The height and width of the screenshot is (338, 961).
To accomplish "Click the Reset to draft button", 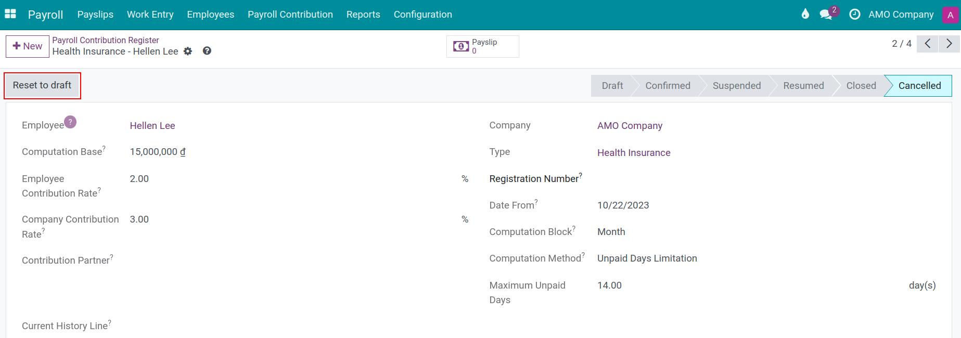I will pos(42,85).
